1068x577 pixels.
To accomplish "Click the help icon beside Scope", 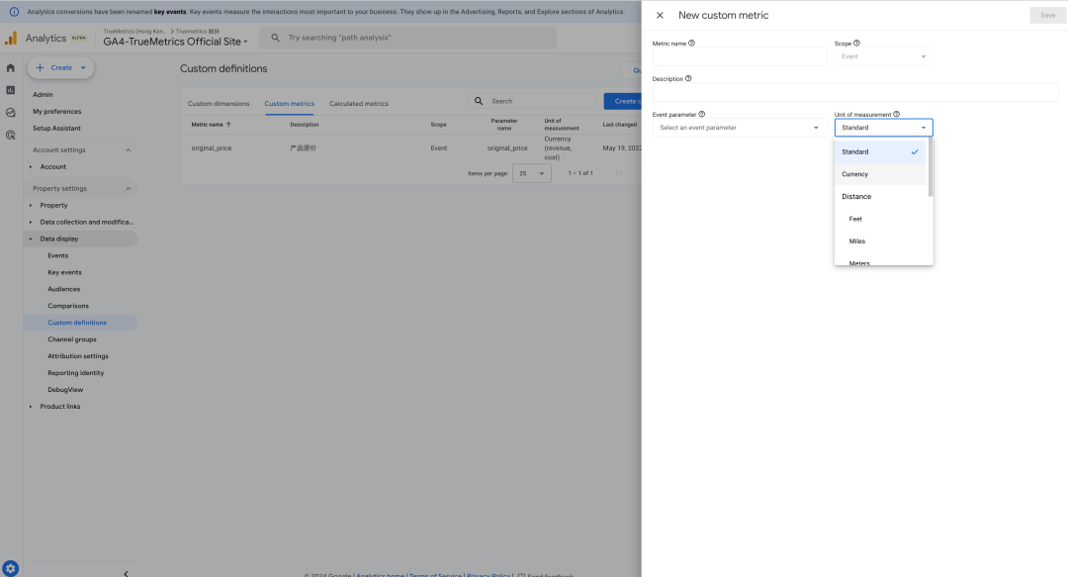I will coord(856,43).
